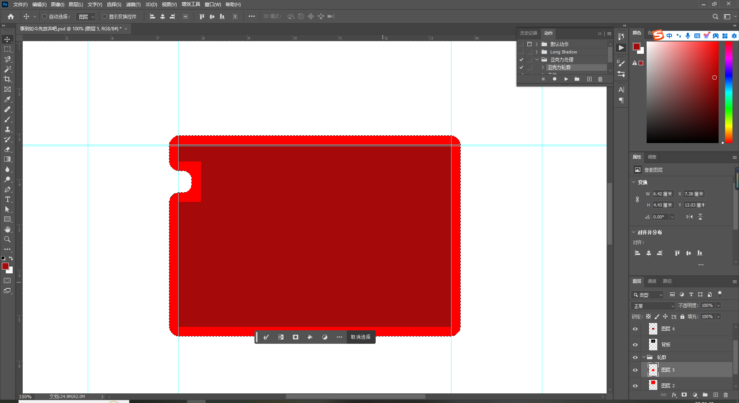739x403 pixels.
Task: Switch to the 路径 tab
Action: tap(667, 281)
